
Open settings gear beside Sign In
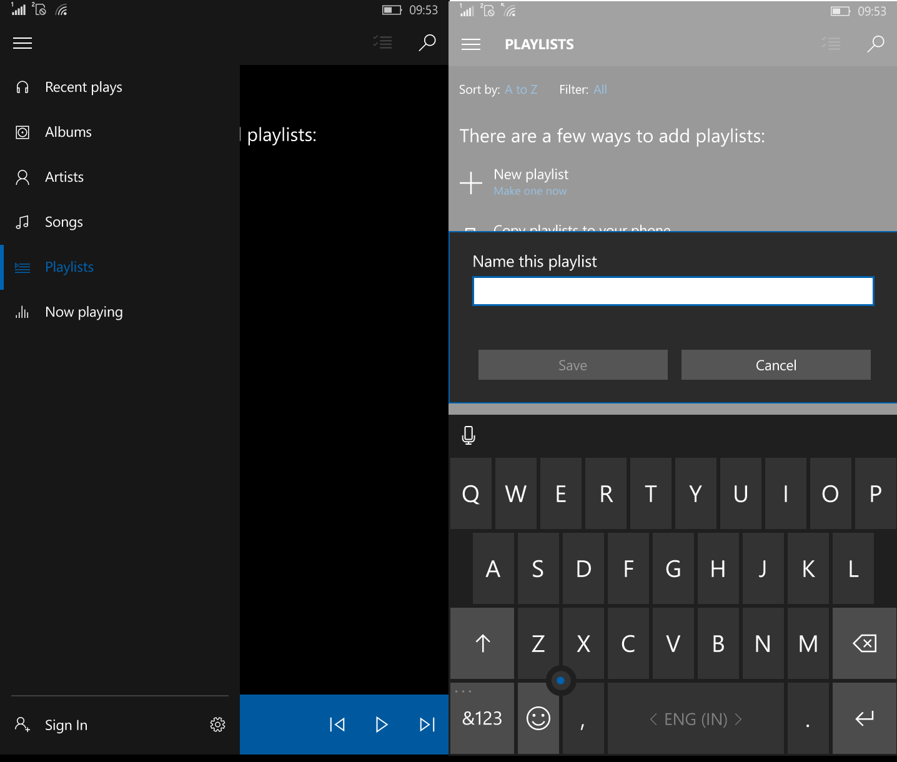point(217,725)
